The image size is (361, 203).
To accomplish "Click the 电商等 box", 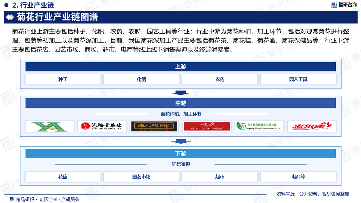I will click(298, 177).
